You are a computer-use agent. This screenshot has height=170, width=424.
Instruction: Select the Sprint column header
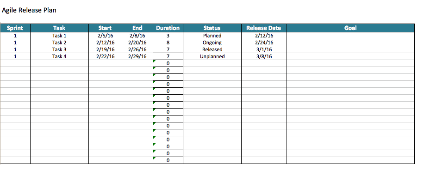(x=15, y=28)
